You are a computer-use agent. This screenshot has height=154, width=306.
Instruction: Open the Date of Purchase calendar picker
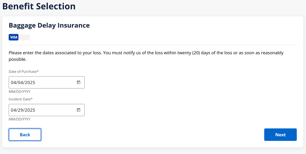[79, 82]
